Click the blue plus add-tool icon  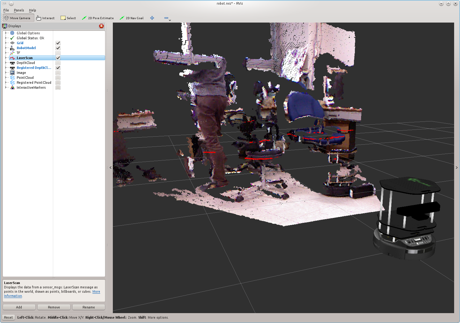(x=152, y=18)
